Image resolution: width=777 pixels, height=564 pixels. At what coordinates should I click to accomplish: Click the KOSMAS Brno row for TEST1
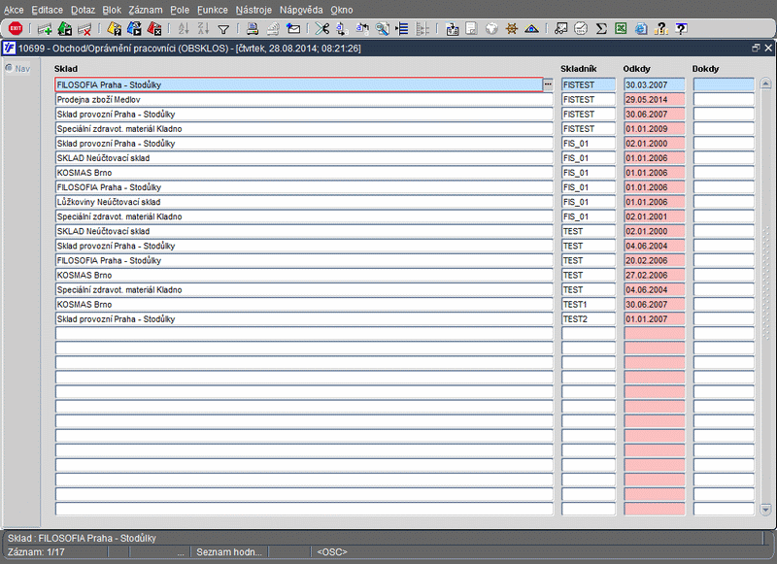click(x=304, y=305)
